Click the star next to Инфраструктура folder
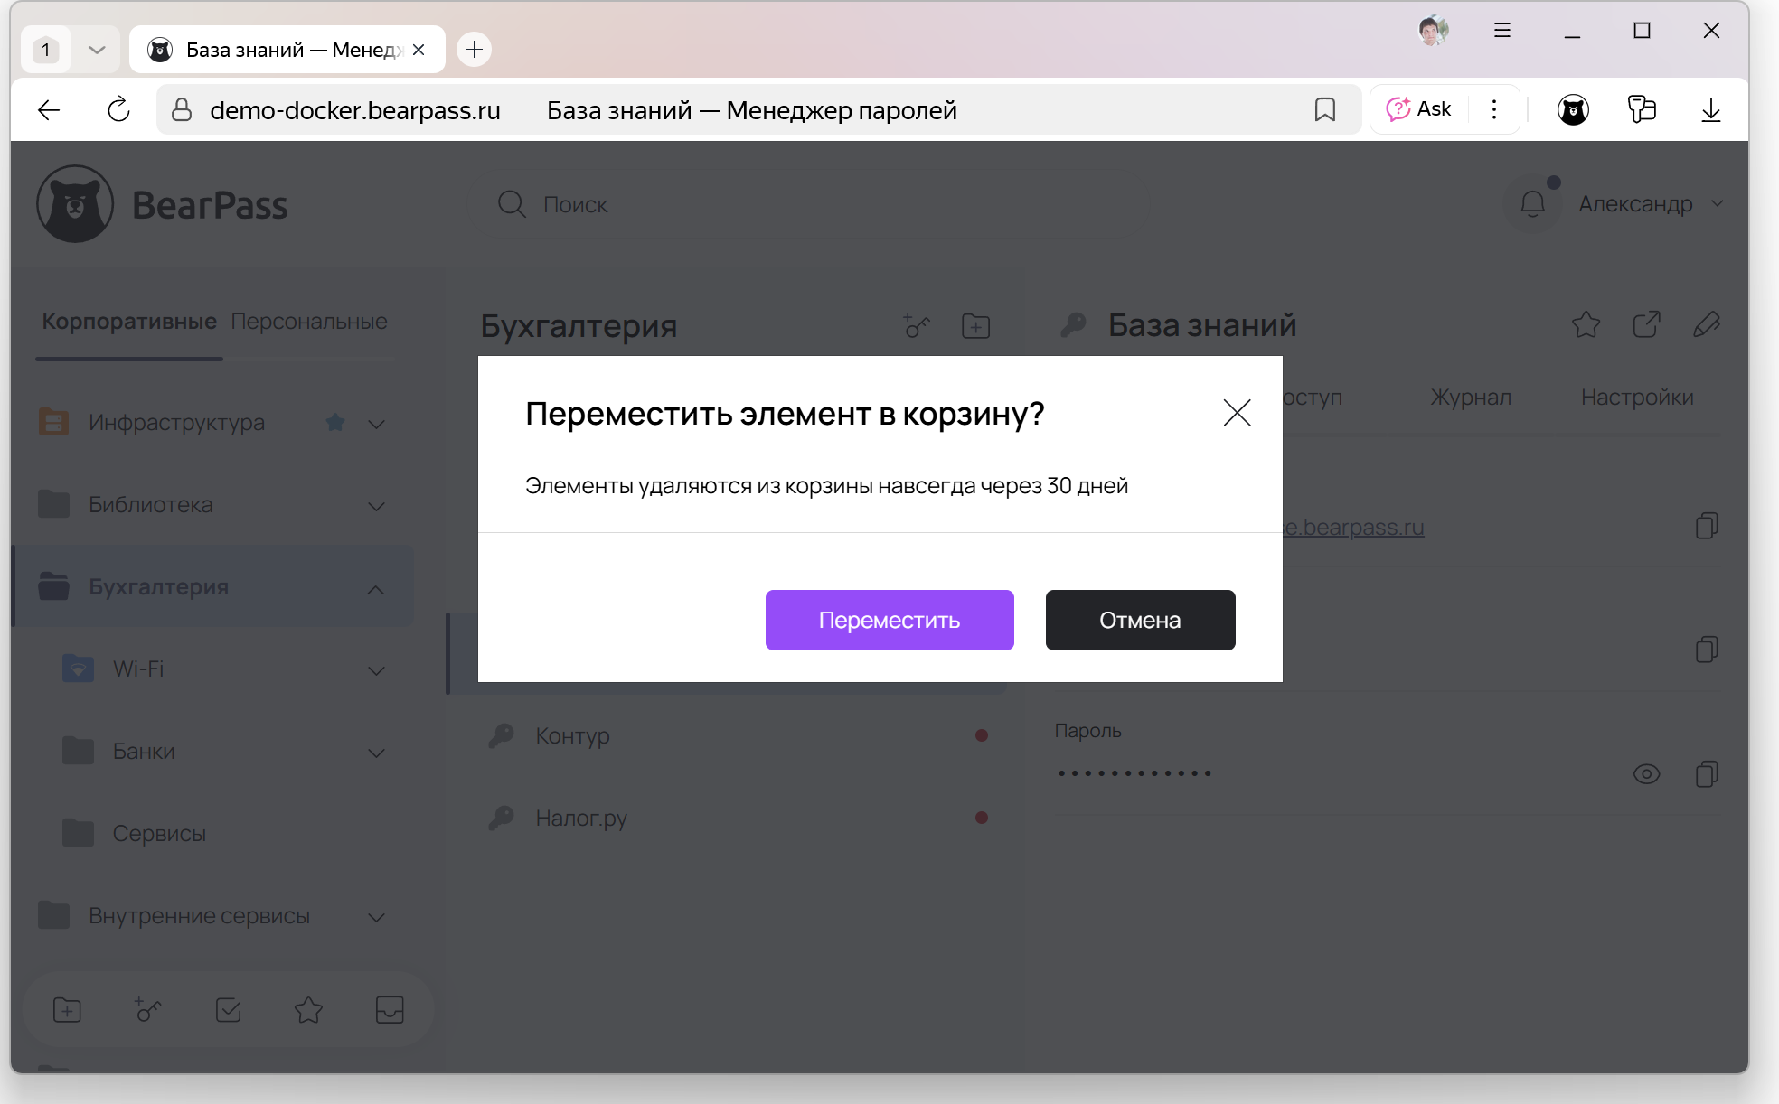The height and width of the screenshot is (1104, 1779). point(335,422)
